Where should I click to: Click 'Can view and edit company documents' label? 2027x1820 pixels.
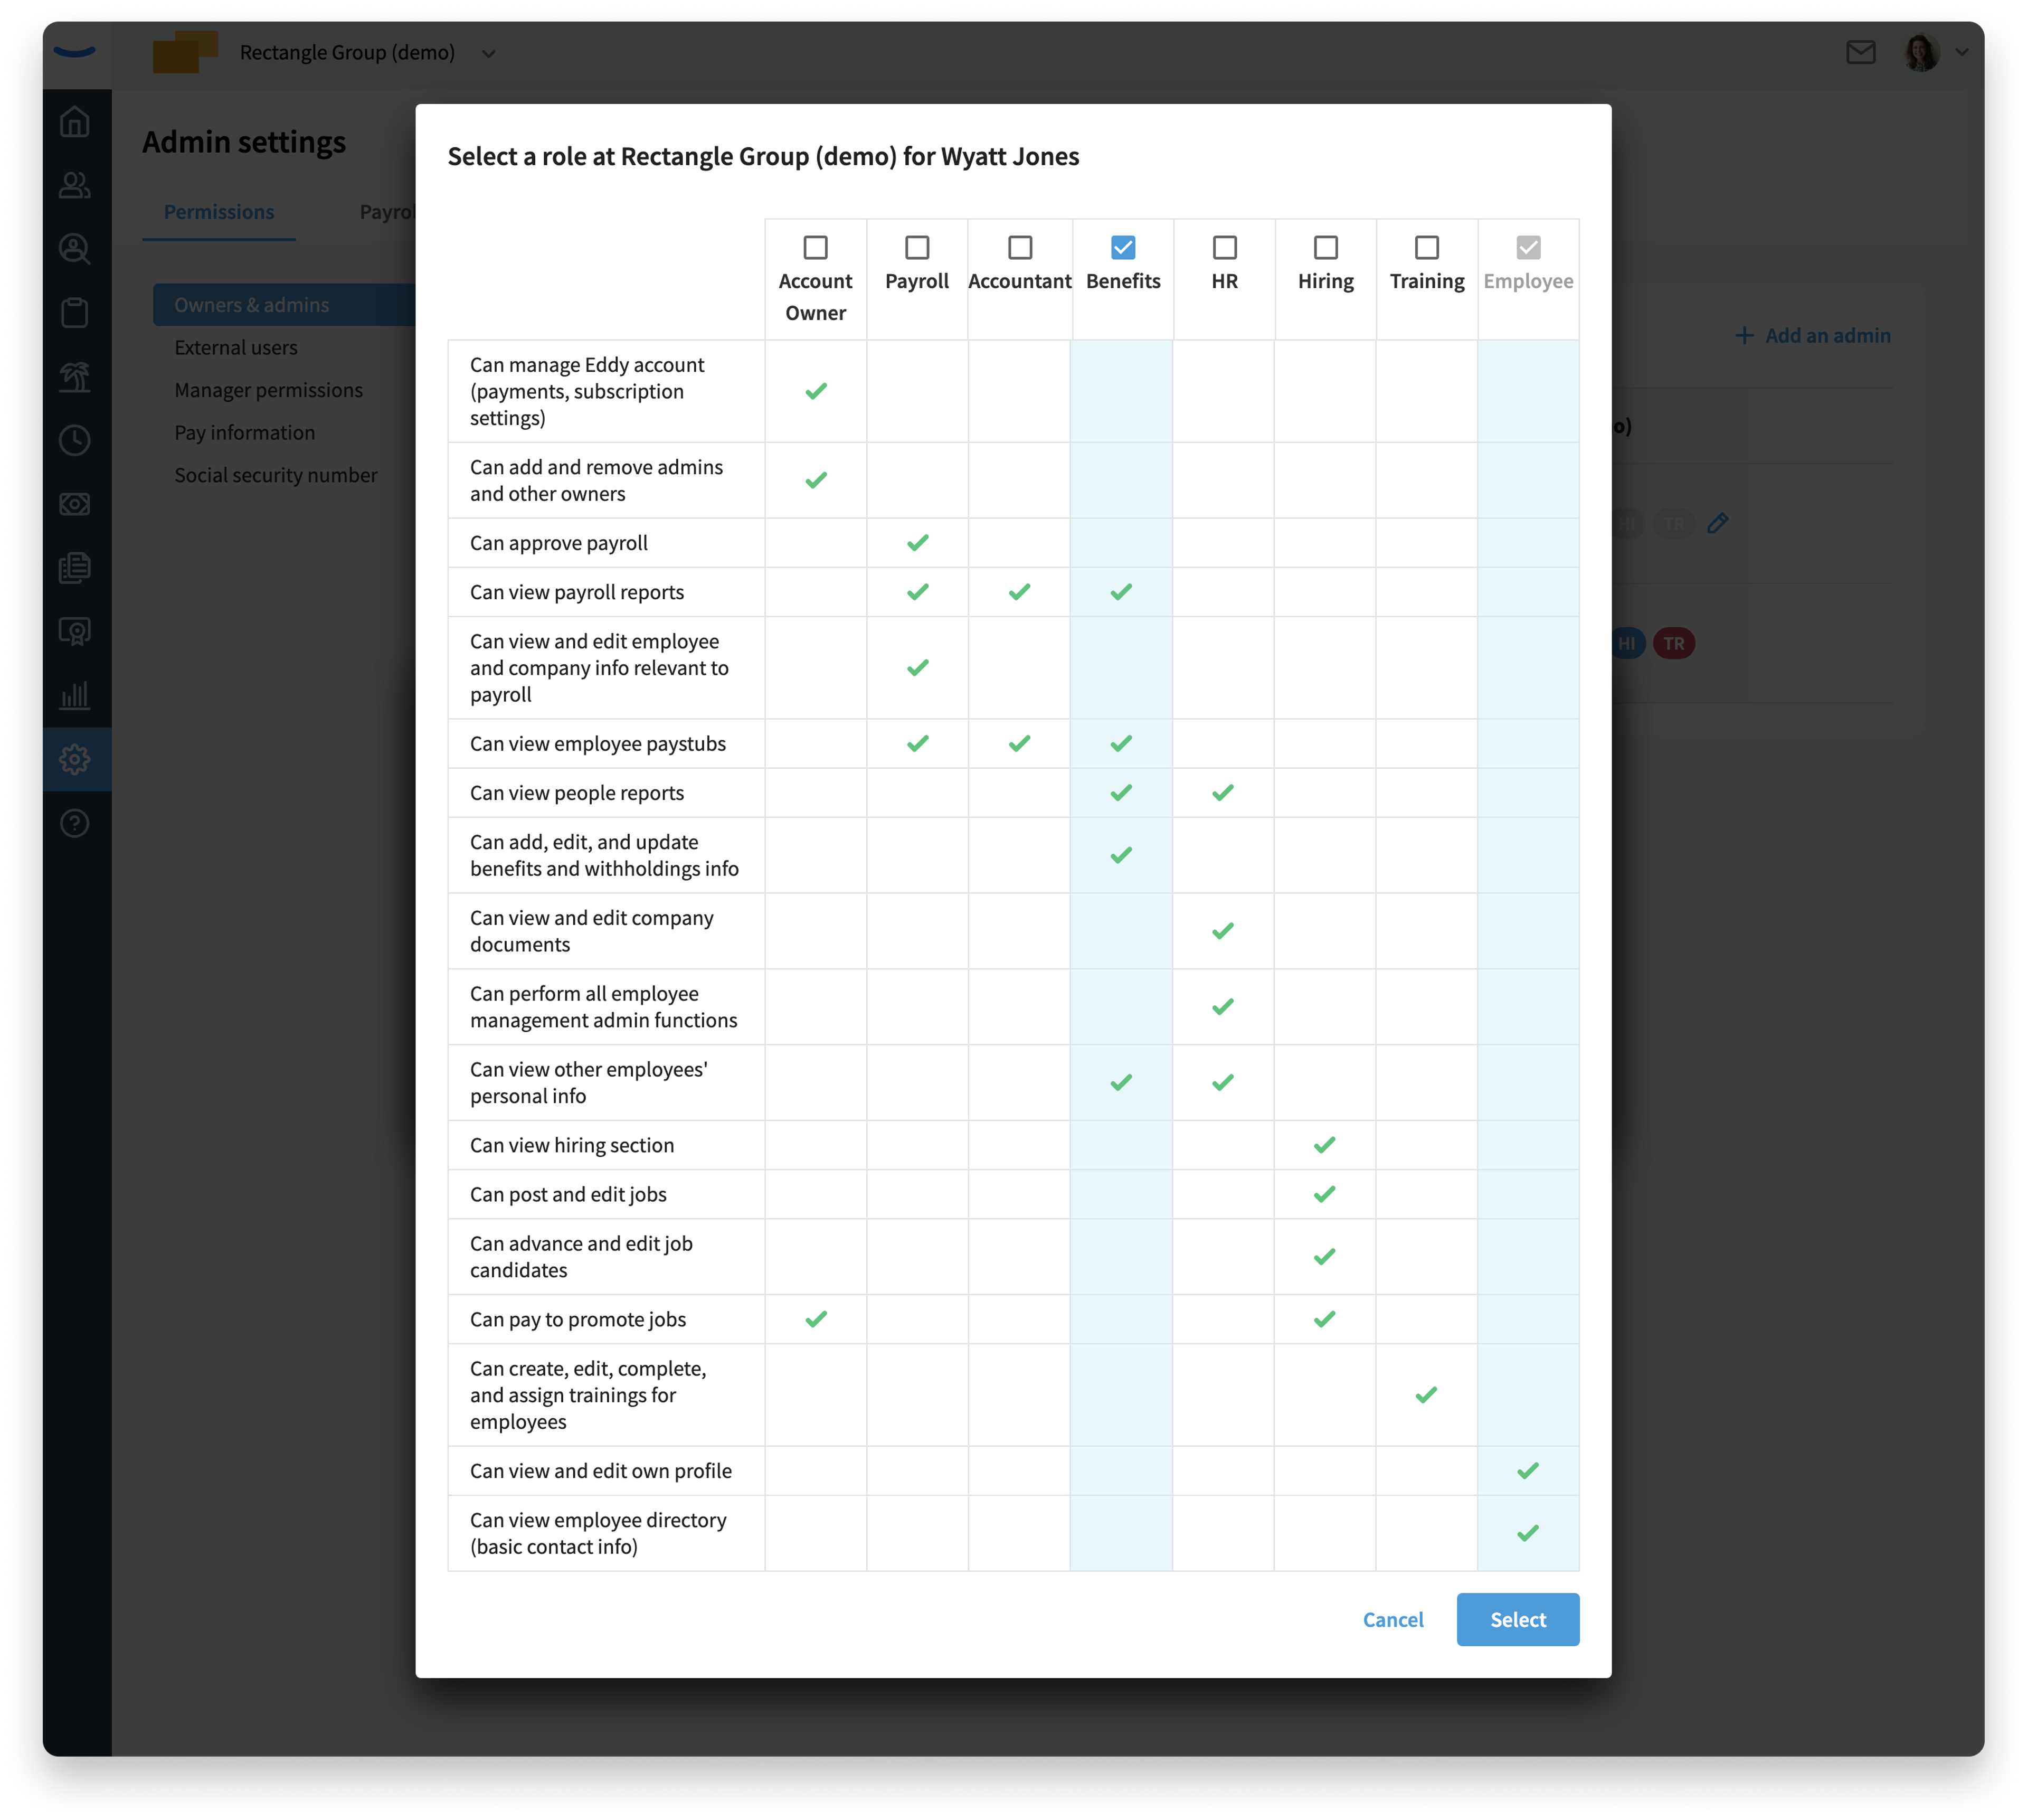click(592, 931)
